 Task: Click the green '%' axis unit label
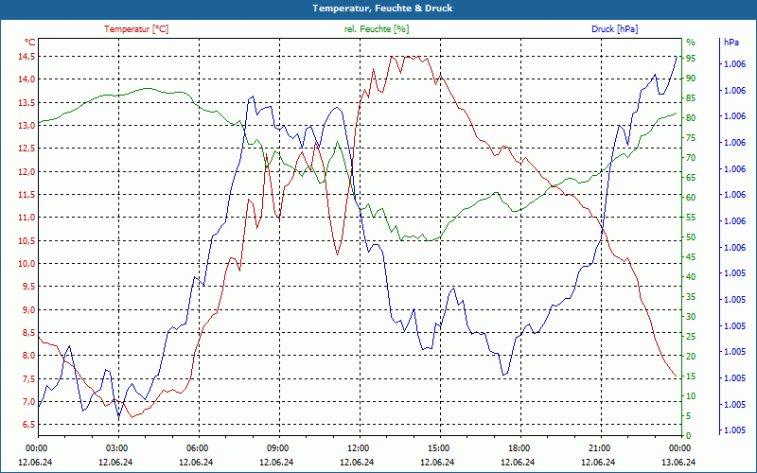coord(691,42)
